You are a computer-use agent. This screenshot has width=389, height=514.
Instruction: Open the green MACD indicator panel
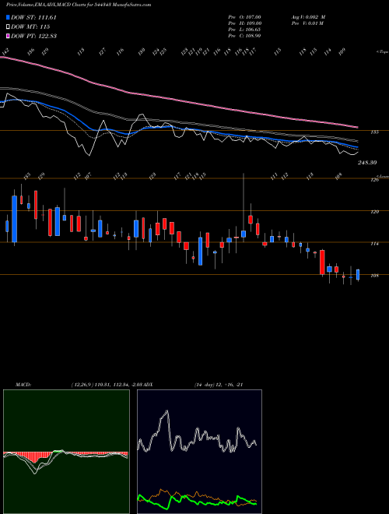click(66, 452)
